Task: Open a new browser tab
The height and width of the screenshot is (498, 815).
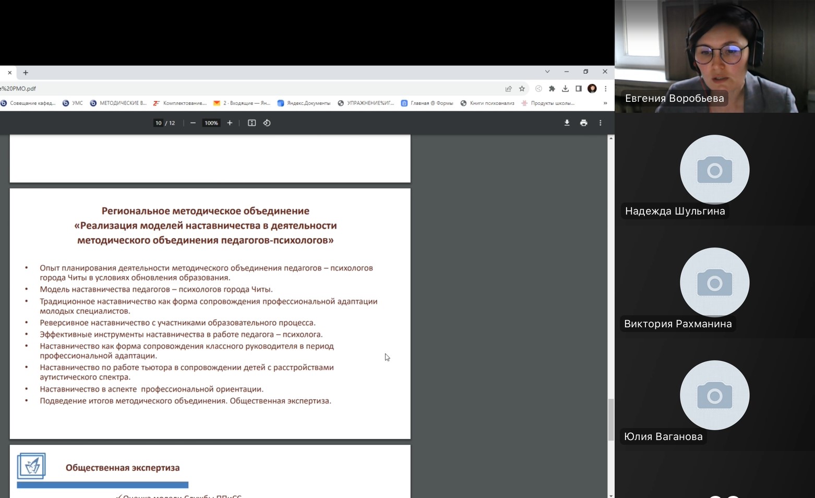Action: [26, 73]
